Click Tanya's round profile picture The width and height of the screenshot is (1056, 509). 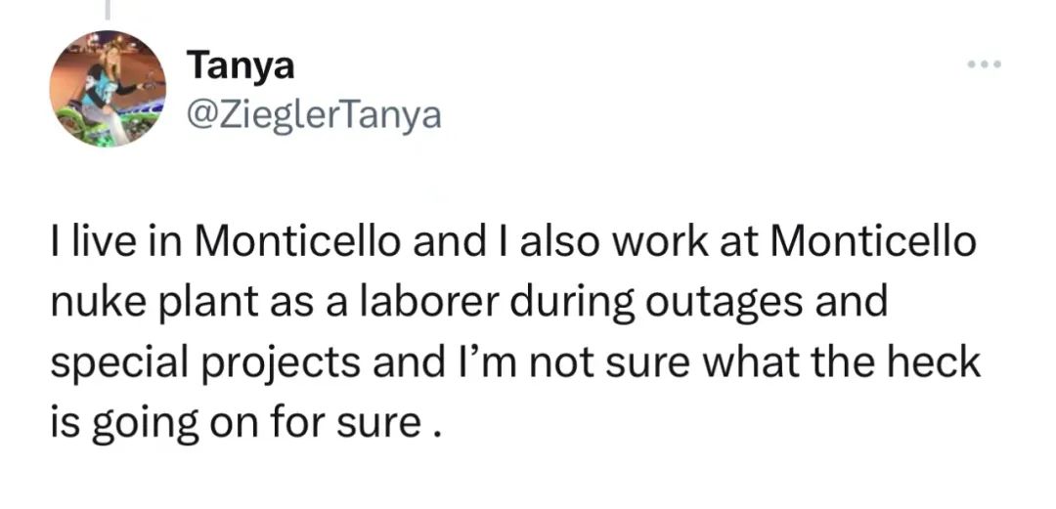coord(109,88)
